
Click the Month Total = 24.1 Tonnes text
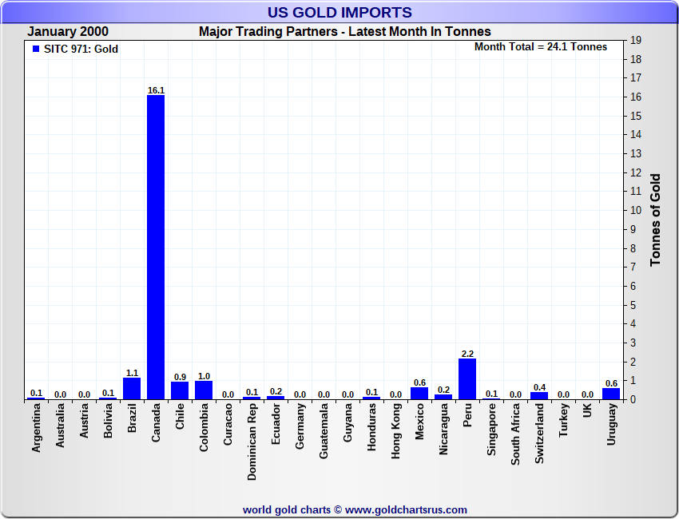click(x=541, y=47)
